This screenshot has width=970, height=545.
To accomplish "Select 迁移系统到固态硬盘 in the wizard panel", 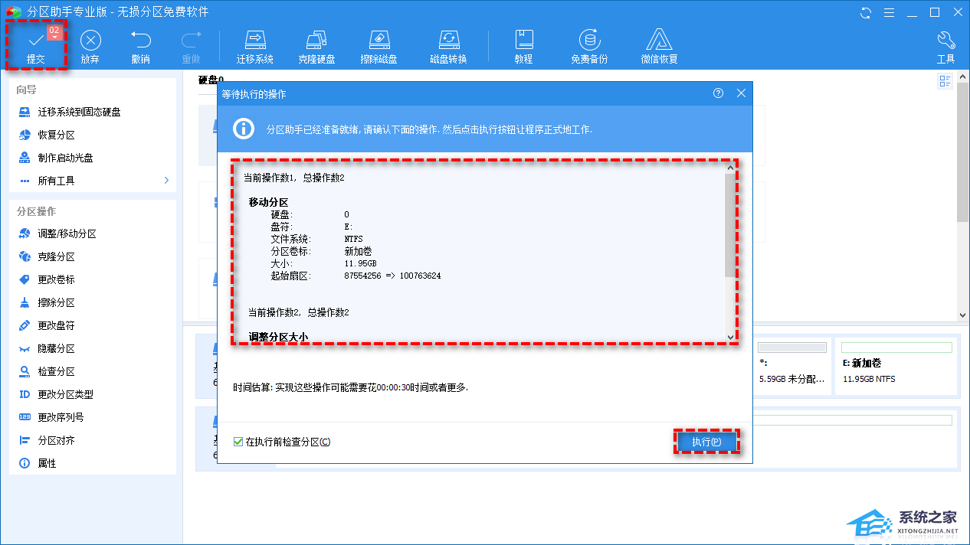I will 92,112.
